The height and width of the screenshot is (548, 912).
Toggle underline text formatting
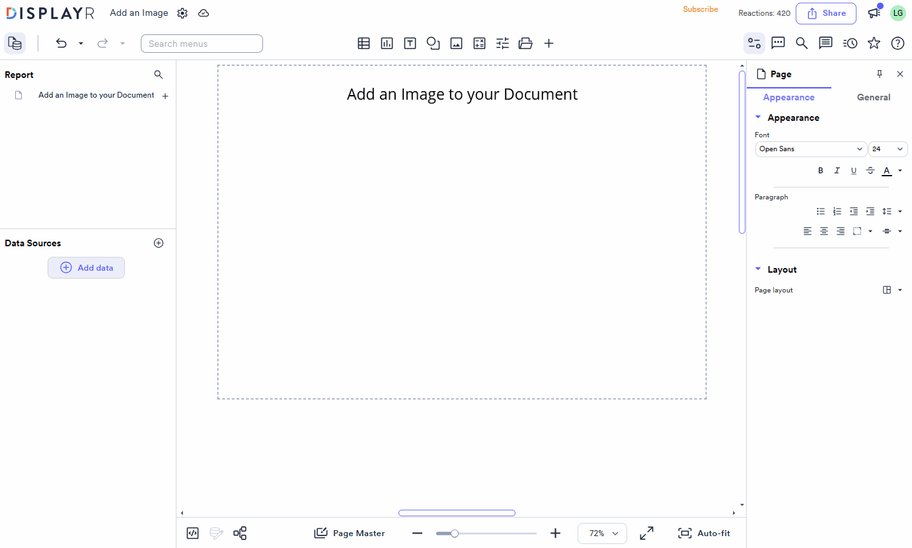click(x=853, y=170)
